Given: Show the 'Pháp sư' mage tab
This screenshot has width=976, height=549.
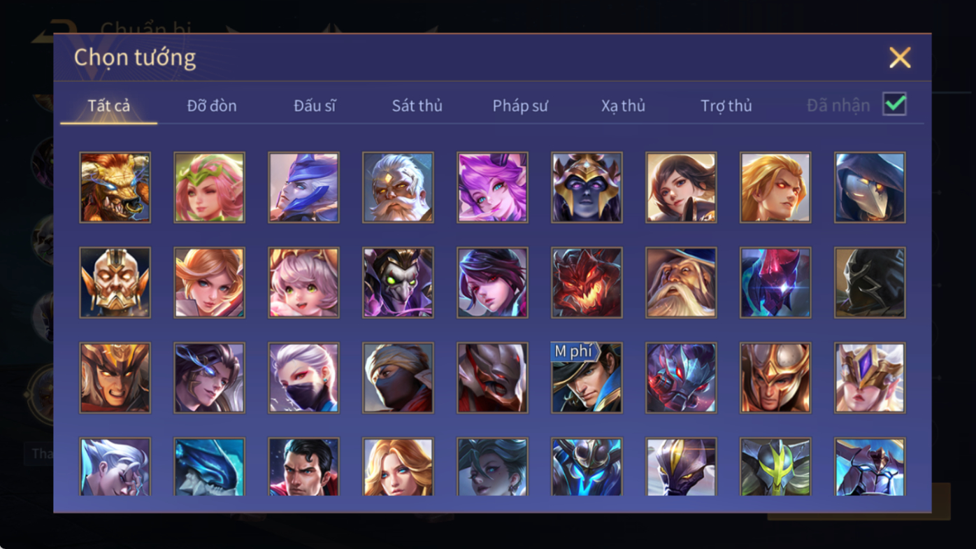Looking at the screenshot, I should [x=520, y=106].
